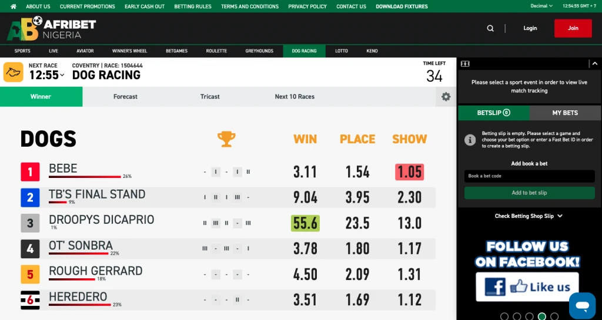The image size is (602, 320).
Task: Click the Book a bet code field
Action: (529, 176)
